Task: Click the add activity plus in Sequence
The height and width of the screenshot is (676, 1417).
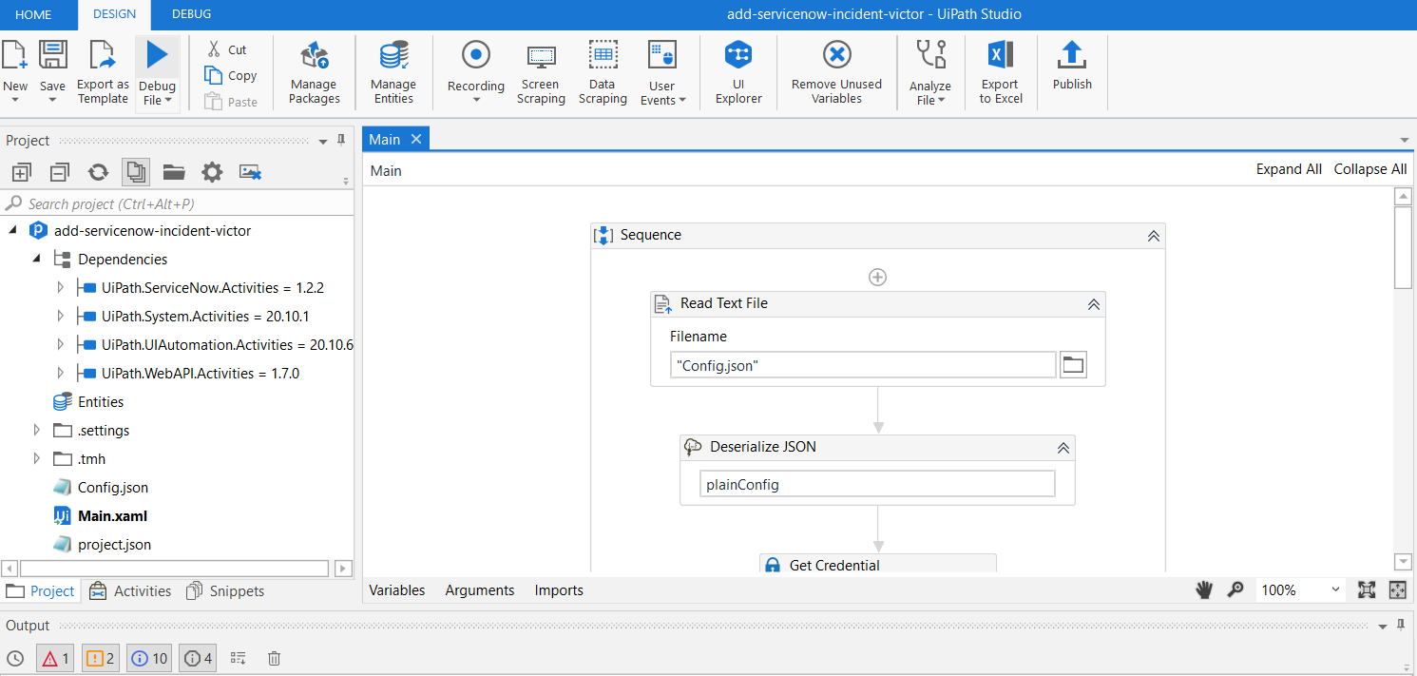Action: (x=878, y=277)
